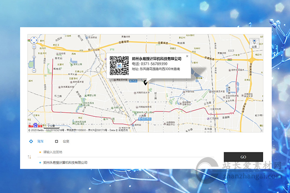Click the QR code in the popup
Image resolution: width=290 pixels, height=193 pixels.
(x=119, y=66)
